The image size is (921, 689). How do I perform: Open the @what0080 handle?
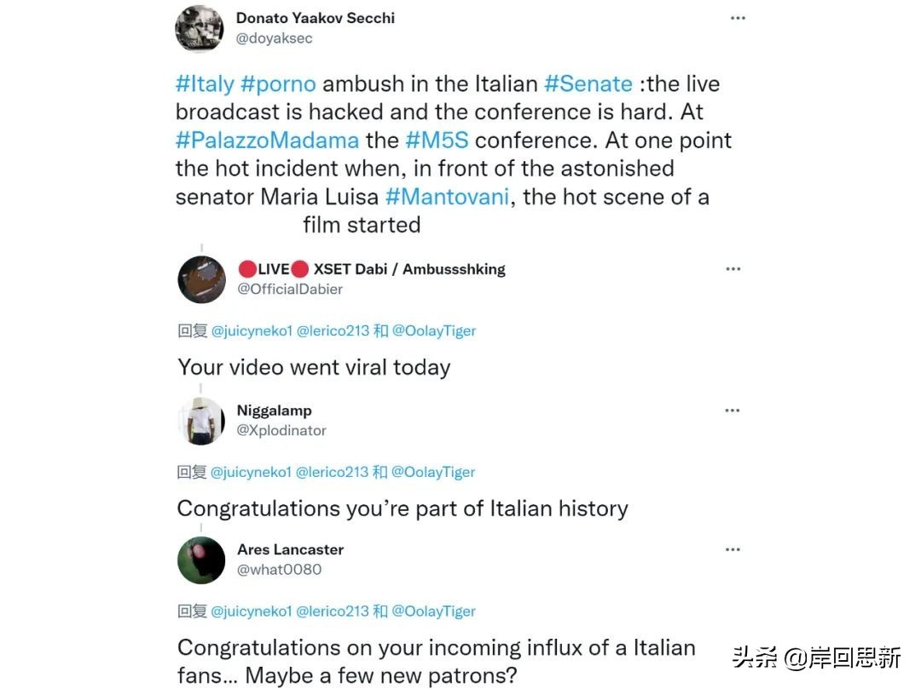pyautogui.click(x=279, y=570)
